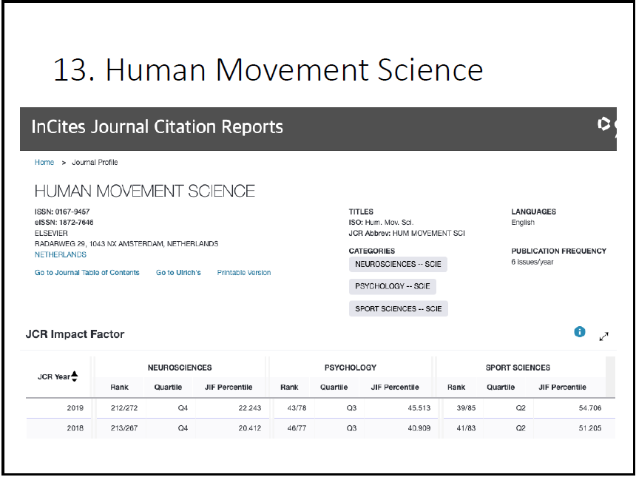Click the PSYCHOLOGY table column group header
Viewport: 636px width, 477px height.
(351, 368)
